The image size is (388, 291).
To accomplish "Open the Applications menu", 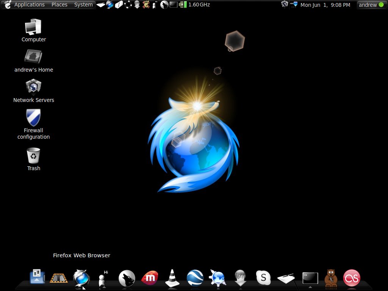I will [x=29, y=5].
